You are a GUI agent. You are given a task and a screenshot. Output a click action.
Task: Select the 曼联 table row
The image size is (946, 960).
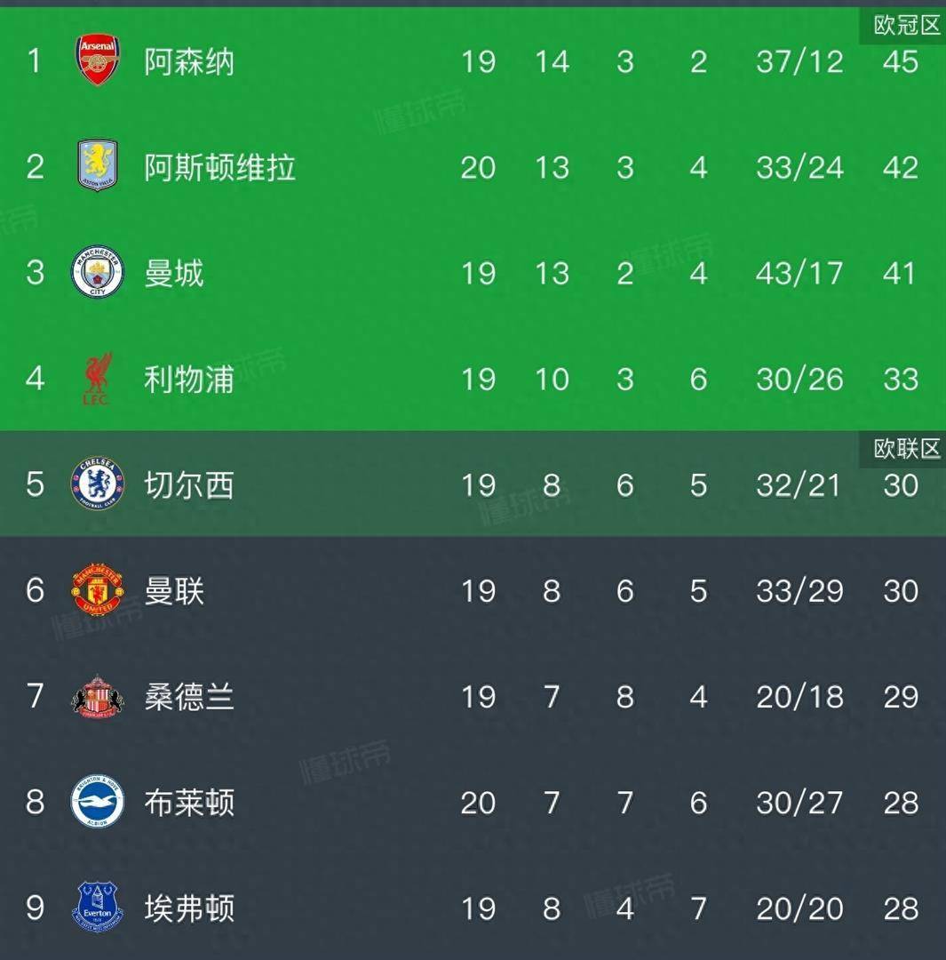pos(473,591)
